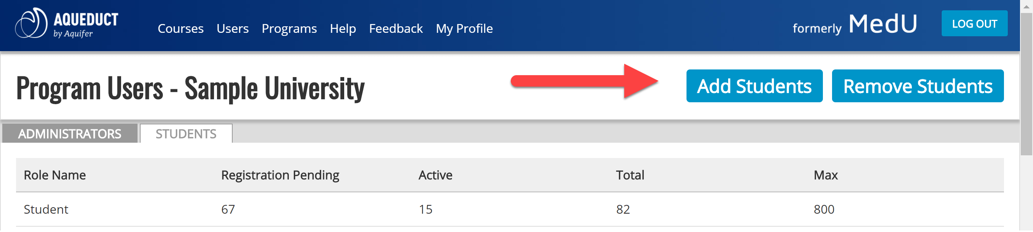Viewport: 1033px width, 232px height.
Task: Open the Feedback link
Action: pyautogui.click(x=396, y=29)
